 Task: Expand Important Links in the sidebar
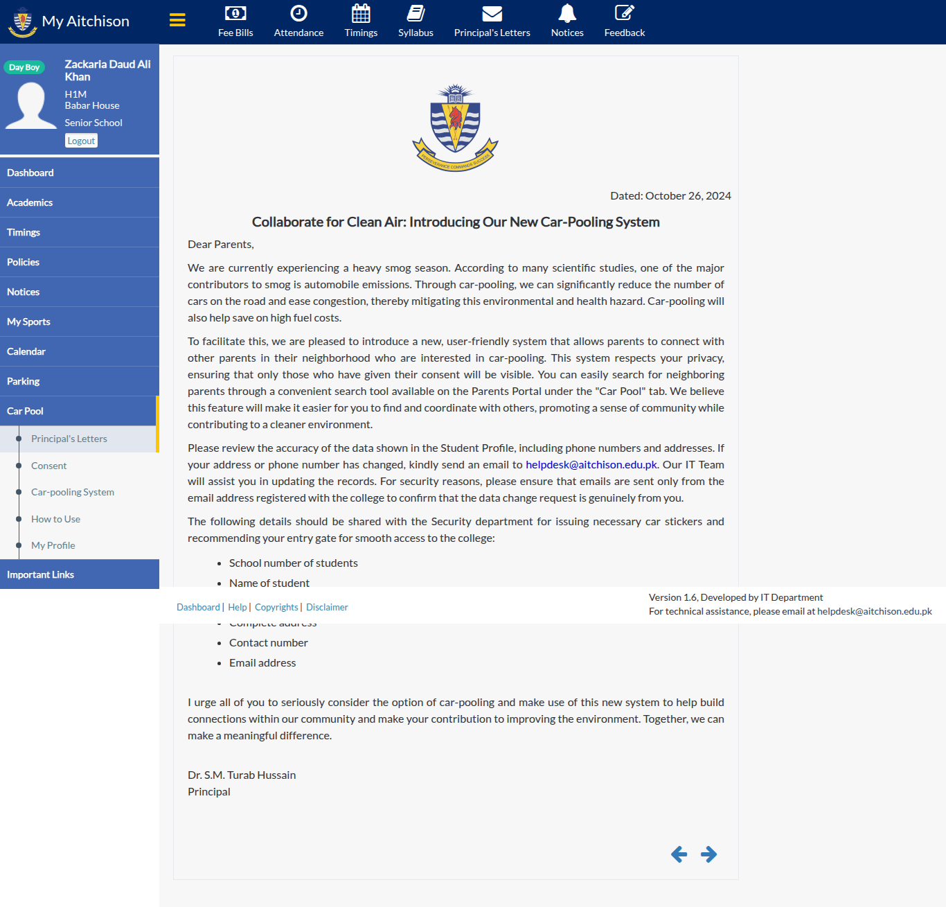click(x=80, y=574)
